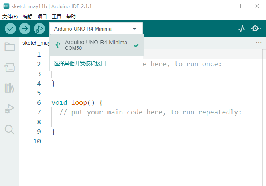This screenshot has height=186, width=266.
Task: Click the USB icon beside COM50
Action: [58, 45]
